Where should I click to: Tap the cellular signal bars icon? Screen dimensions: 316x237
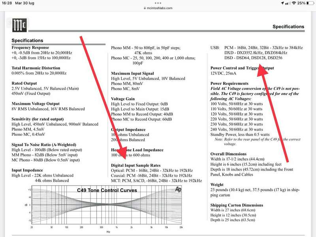pyautogui.click(x=288, y=3)
